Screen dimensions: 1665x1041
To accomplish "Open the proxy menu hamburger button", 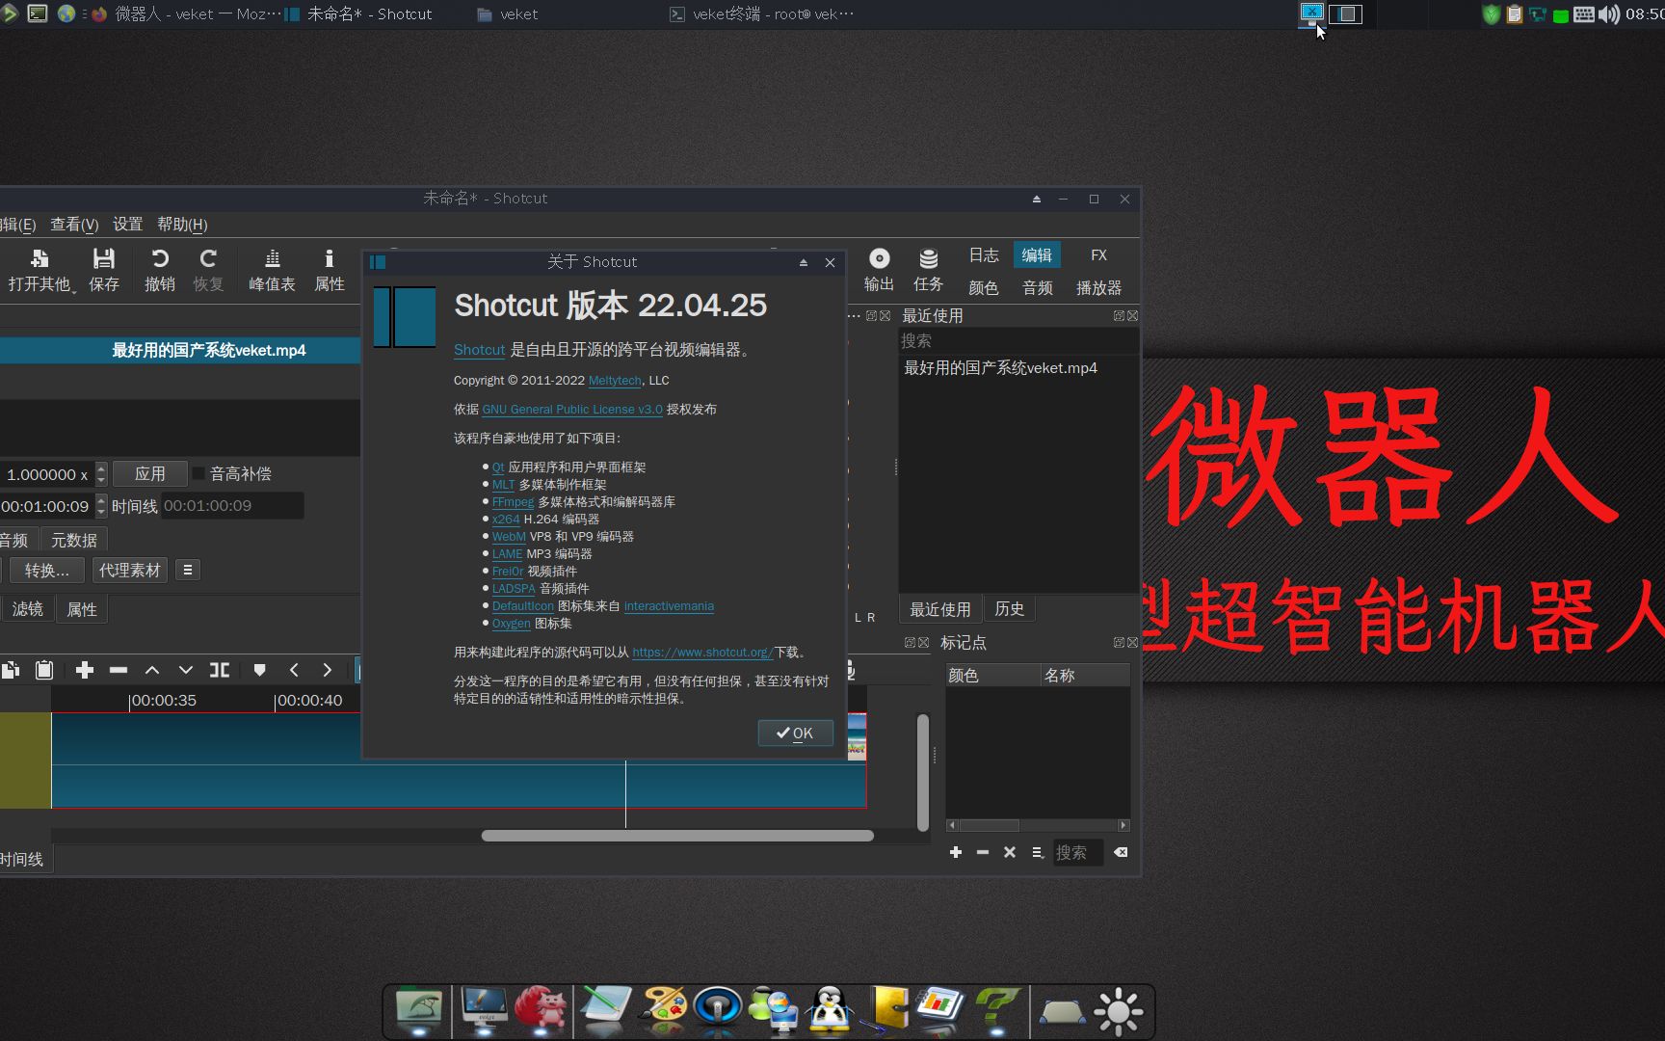I will (x=188, y=570).
